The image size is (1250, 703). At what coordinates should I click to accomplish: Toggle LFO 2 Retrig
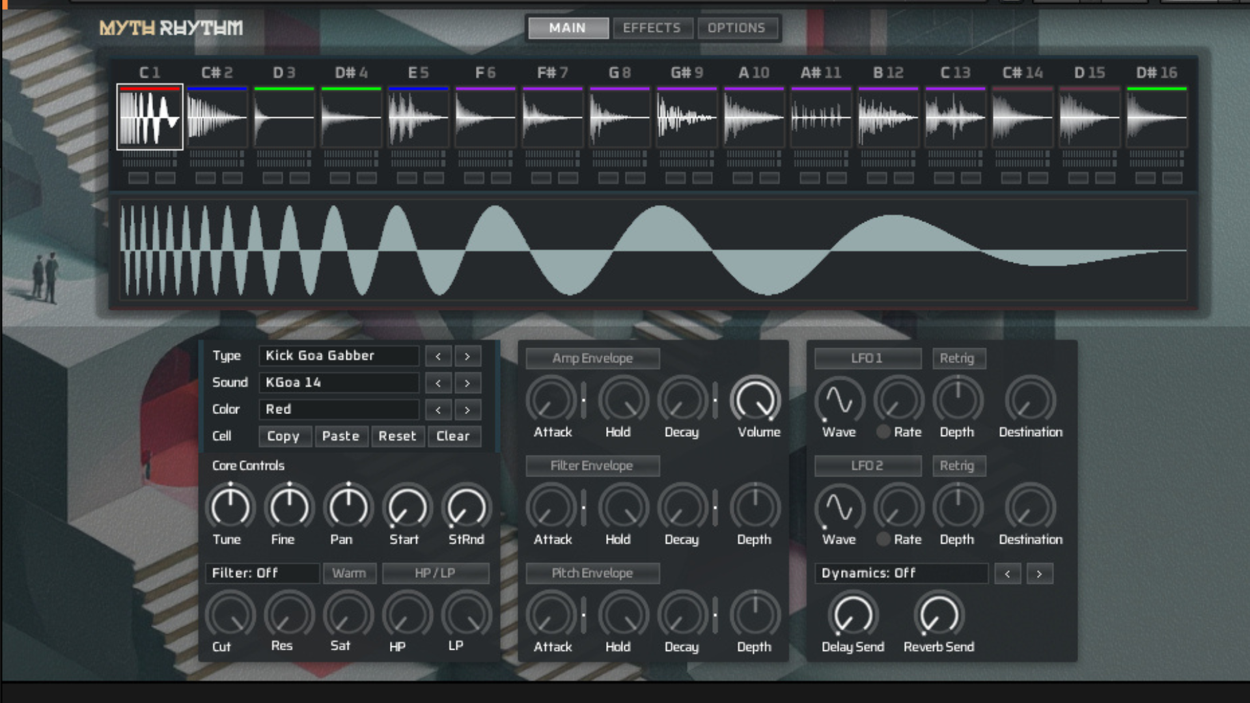[959, 465]
